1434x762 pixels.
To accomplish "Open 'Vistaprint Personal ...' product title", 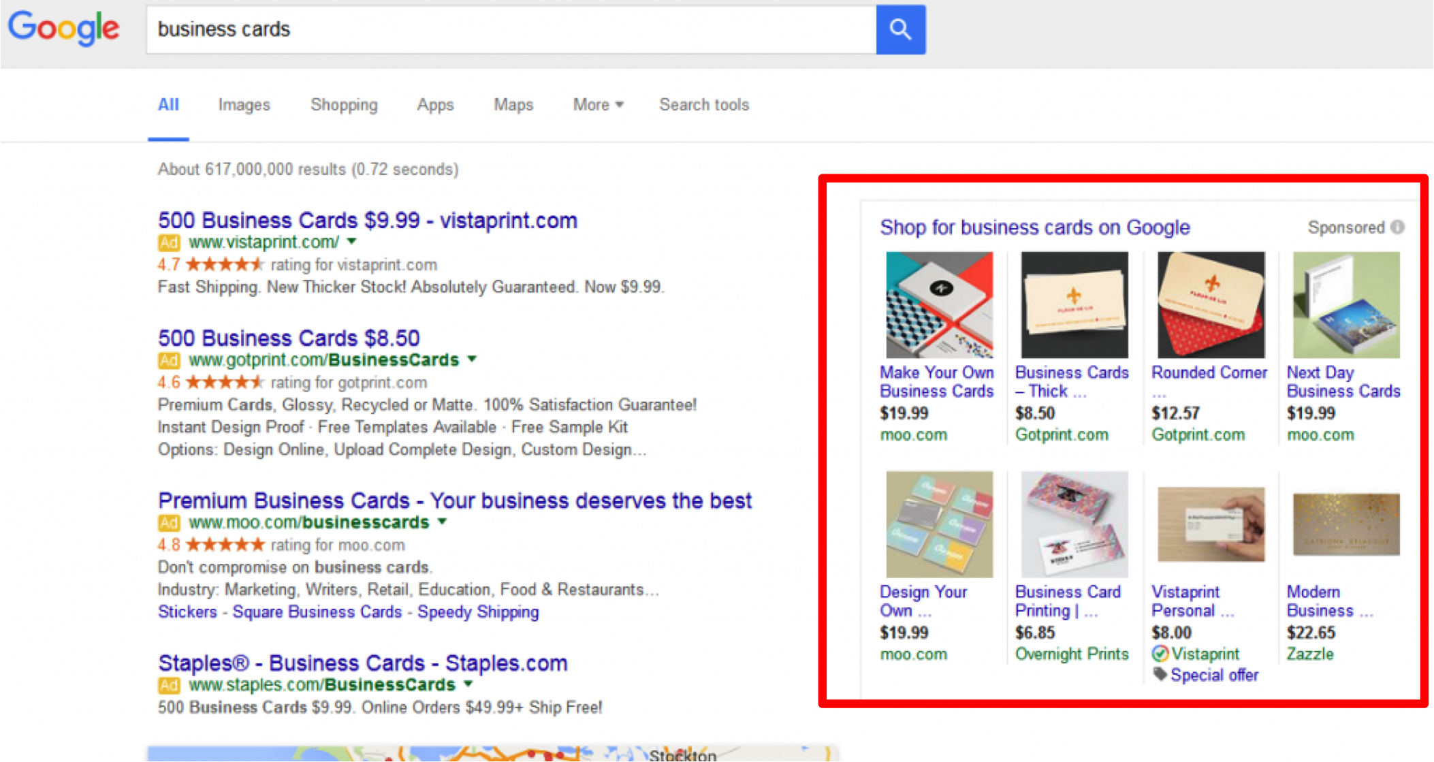I will (1192, 601).
